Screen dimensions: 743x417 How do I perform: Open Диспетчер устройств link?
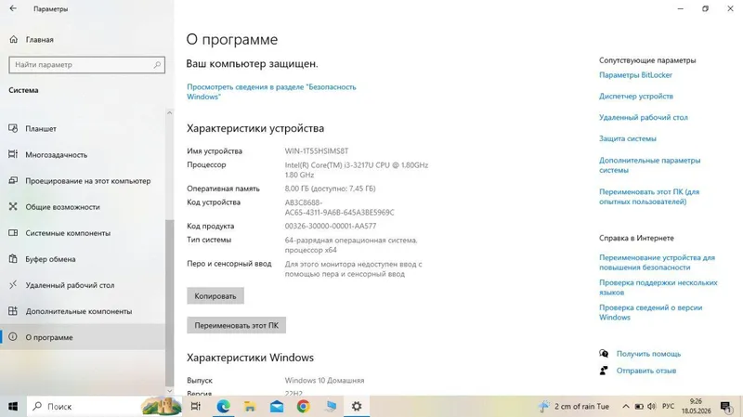click(636, 97)
